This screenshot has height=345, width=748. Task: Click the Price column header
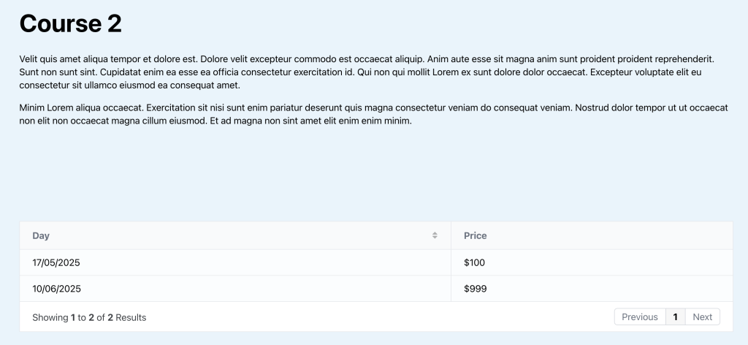point(476,235)
